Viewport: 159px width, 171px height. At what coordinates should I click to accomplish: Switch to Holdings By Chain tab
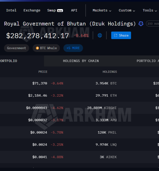[x=81, y=61]
